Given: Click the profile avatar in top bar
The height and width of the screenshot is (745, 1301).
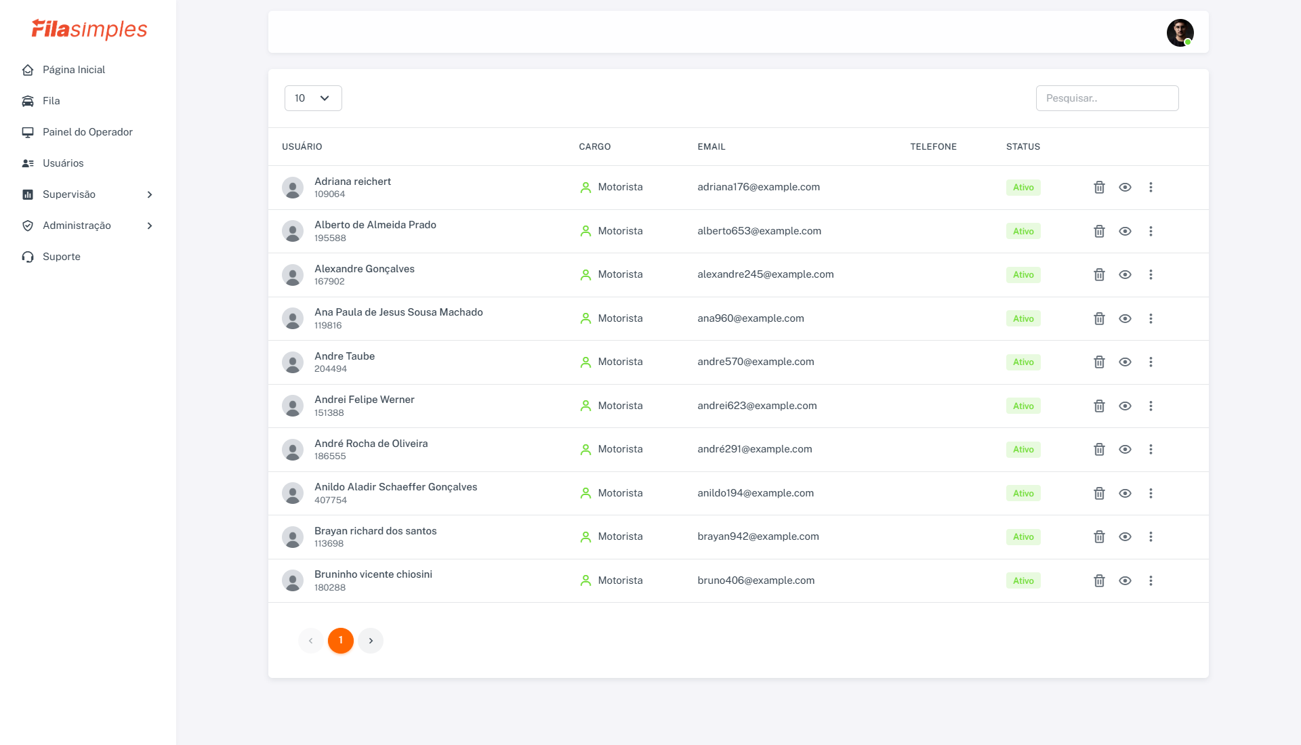Looking at the screenshot, I should tap(1180, 33).
